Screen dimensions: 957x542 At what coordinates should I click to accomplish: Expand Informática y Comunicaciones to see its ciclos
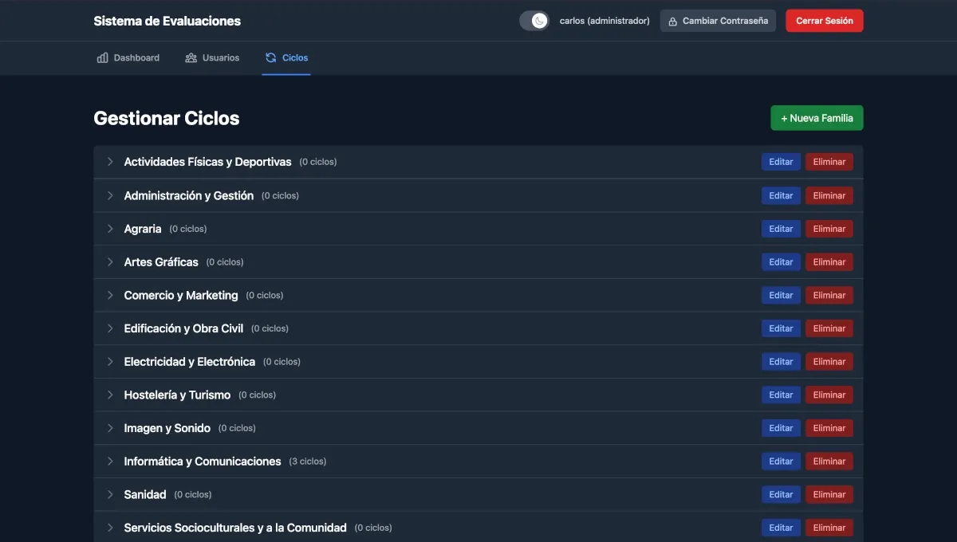[x=109, y=460]
